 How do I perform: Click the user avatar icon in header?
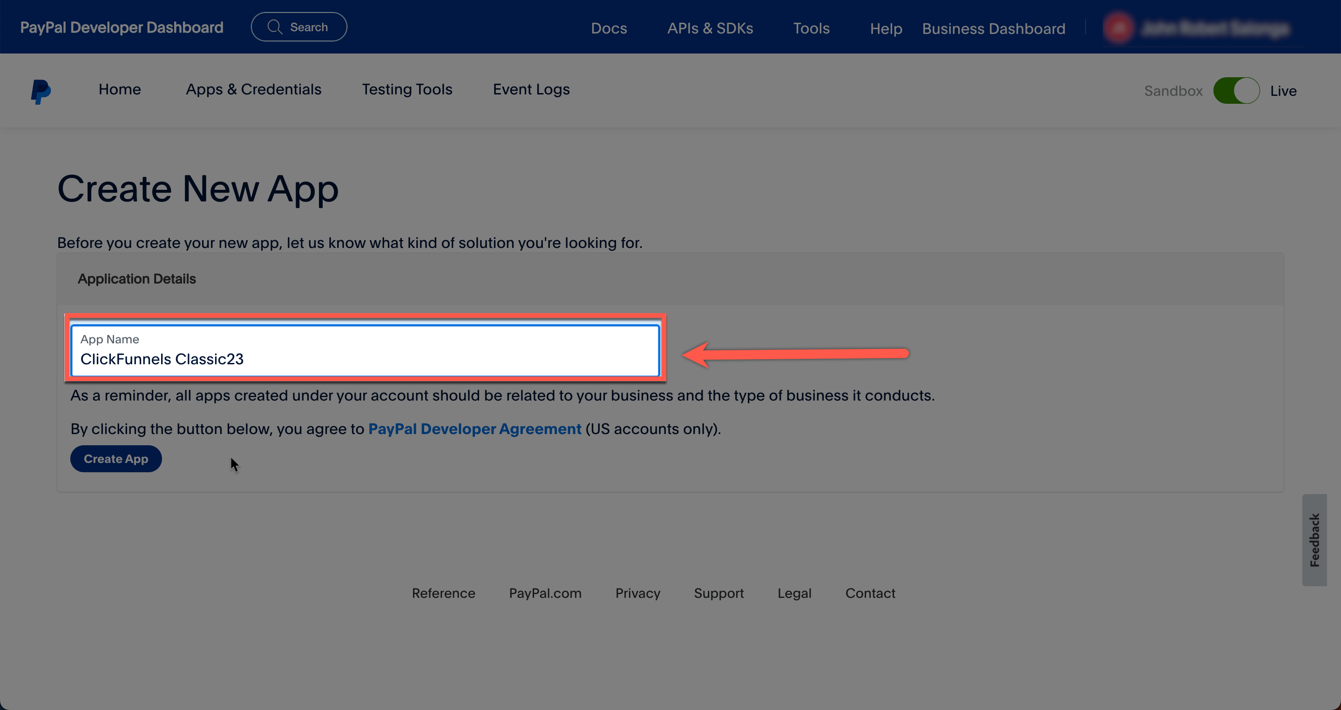(x=1118, y=28)
